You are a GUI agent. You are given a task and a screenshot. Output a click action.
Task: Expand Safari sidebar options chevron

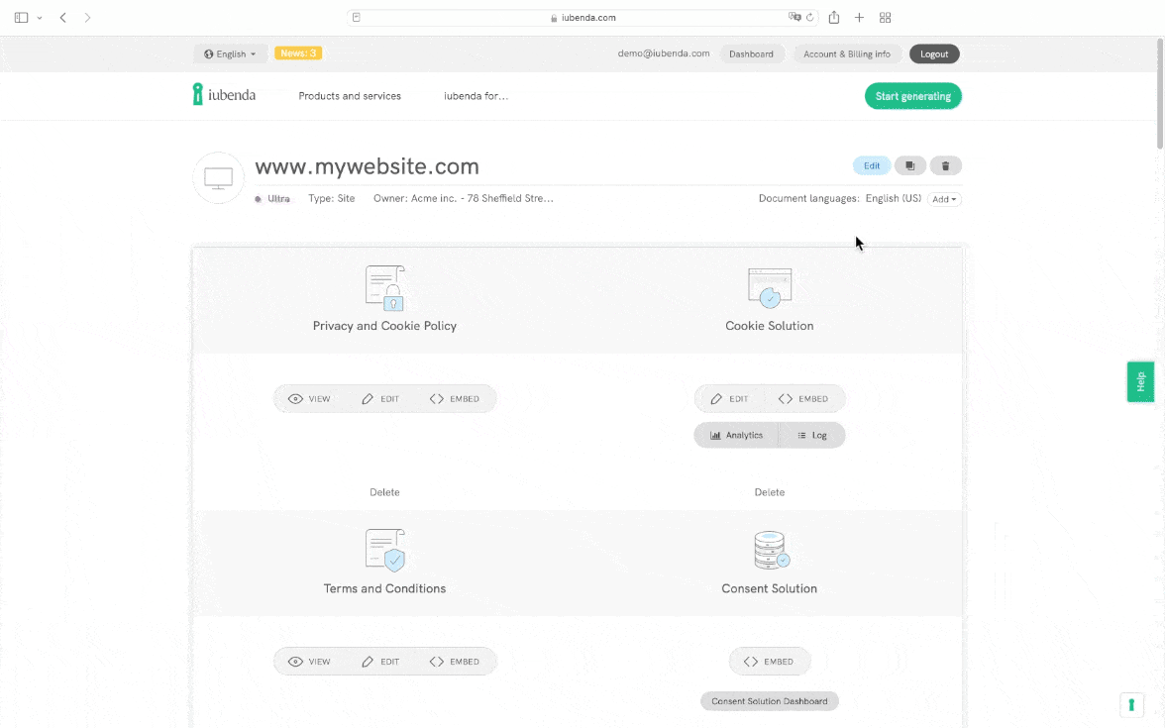40,18
